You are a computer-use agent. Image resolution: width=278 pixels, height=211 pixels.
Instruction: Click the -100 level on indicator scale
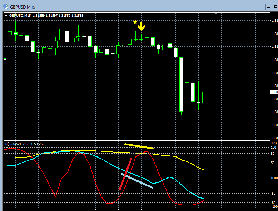274,207
